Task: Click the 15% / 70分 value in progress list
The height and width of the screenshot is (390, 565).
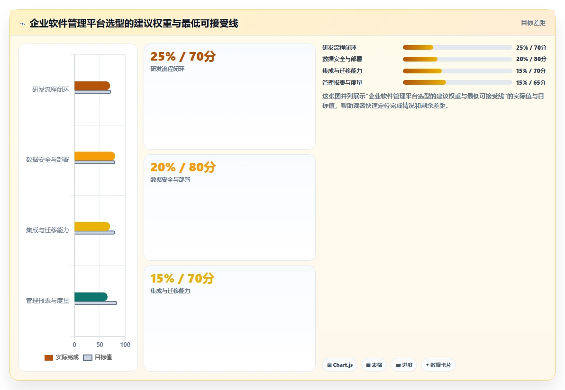Action: pos(531,71)
